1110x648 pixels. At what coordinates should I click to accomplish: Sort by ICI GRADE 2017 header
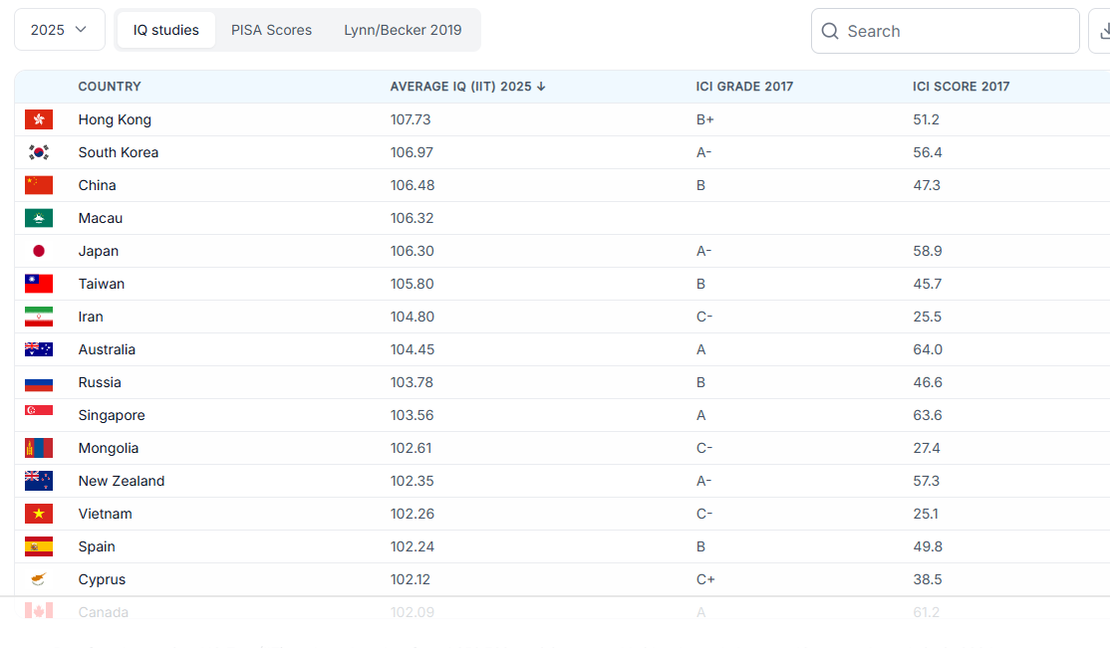744,87
